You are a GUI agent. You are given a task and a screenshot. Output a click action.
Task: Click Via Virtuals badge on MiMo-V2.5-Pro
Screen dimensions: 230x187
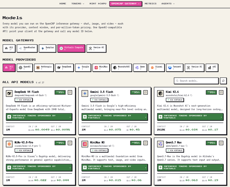click(x=24, y=150)
